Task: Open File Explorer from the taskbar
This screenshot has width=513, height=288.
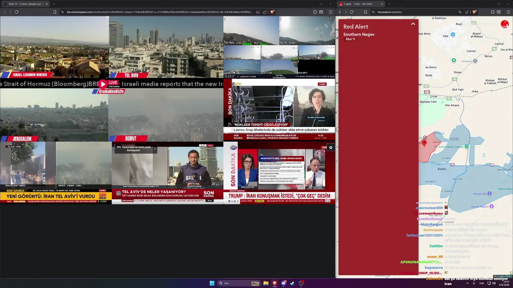Action: point(266,283)
